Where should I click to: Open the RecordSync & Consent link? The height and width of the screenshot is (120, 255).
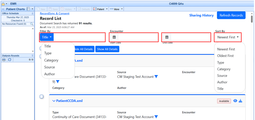point(55,13)
